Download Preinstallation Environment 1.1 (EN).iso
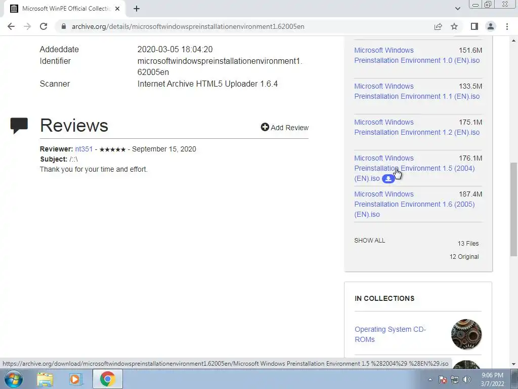518x389 pixels. click(x=417, y=91)
